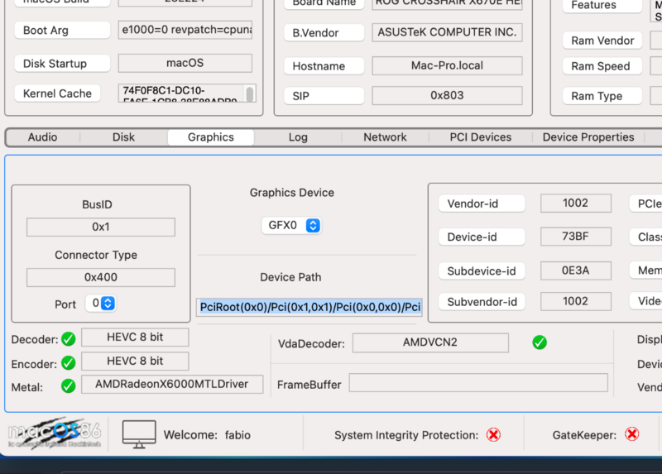Click the Encoder HEVC 8 bit field
The image size is (662, 474).
135,361
